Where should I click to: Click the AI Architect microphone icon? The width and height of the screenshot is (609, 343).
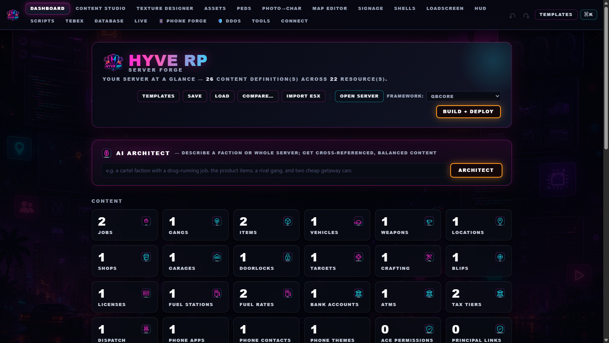tap(107, 153)
